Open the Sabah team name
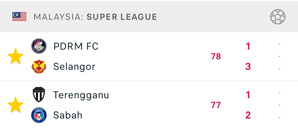Viewport: 298px width, 129px height. coord(68,115)
